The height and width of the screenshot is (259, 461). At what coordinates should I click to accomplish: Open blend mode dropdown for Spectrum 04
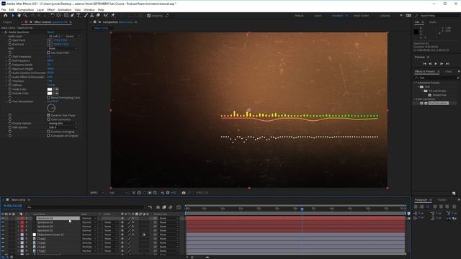pos(89,219)
